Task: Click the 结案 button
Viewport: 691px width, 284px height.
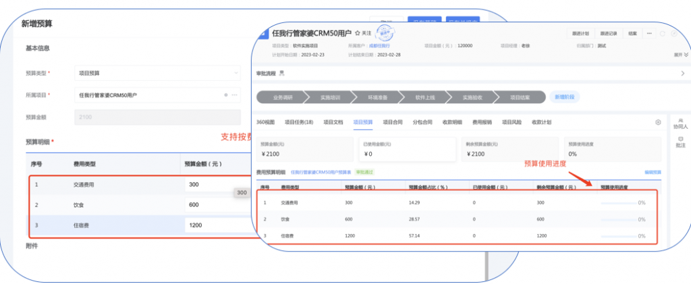Action: [x=632, y=34]
